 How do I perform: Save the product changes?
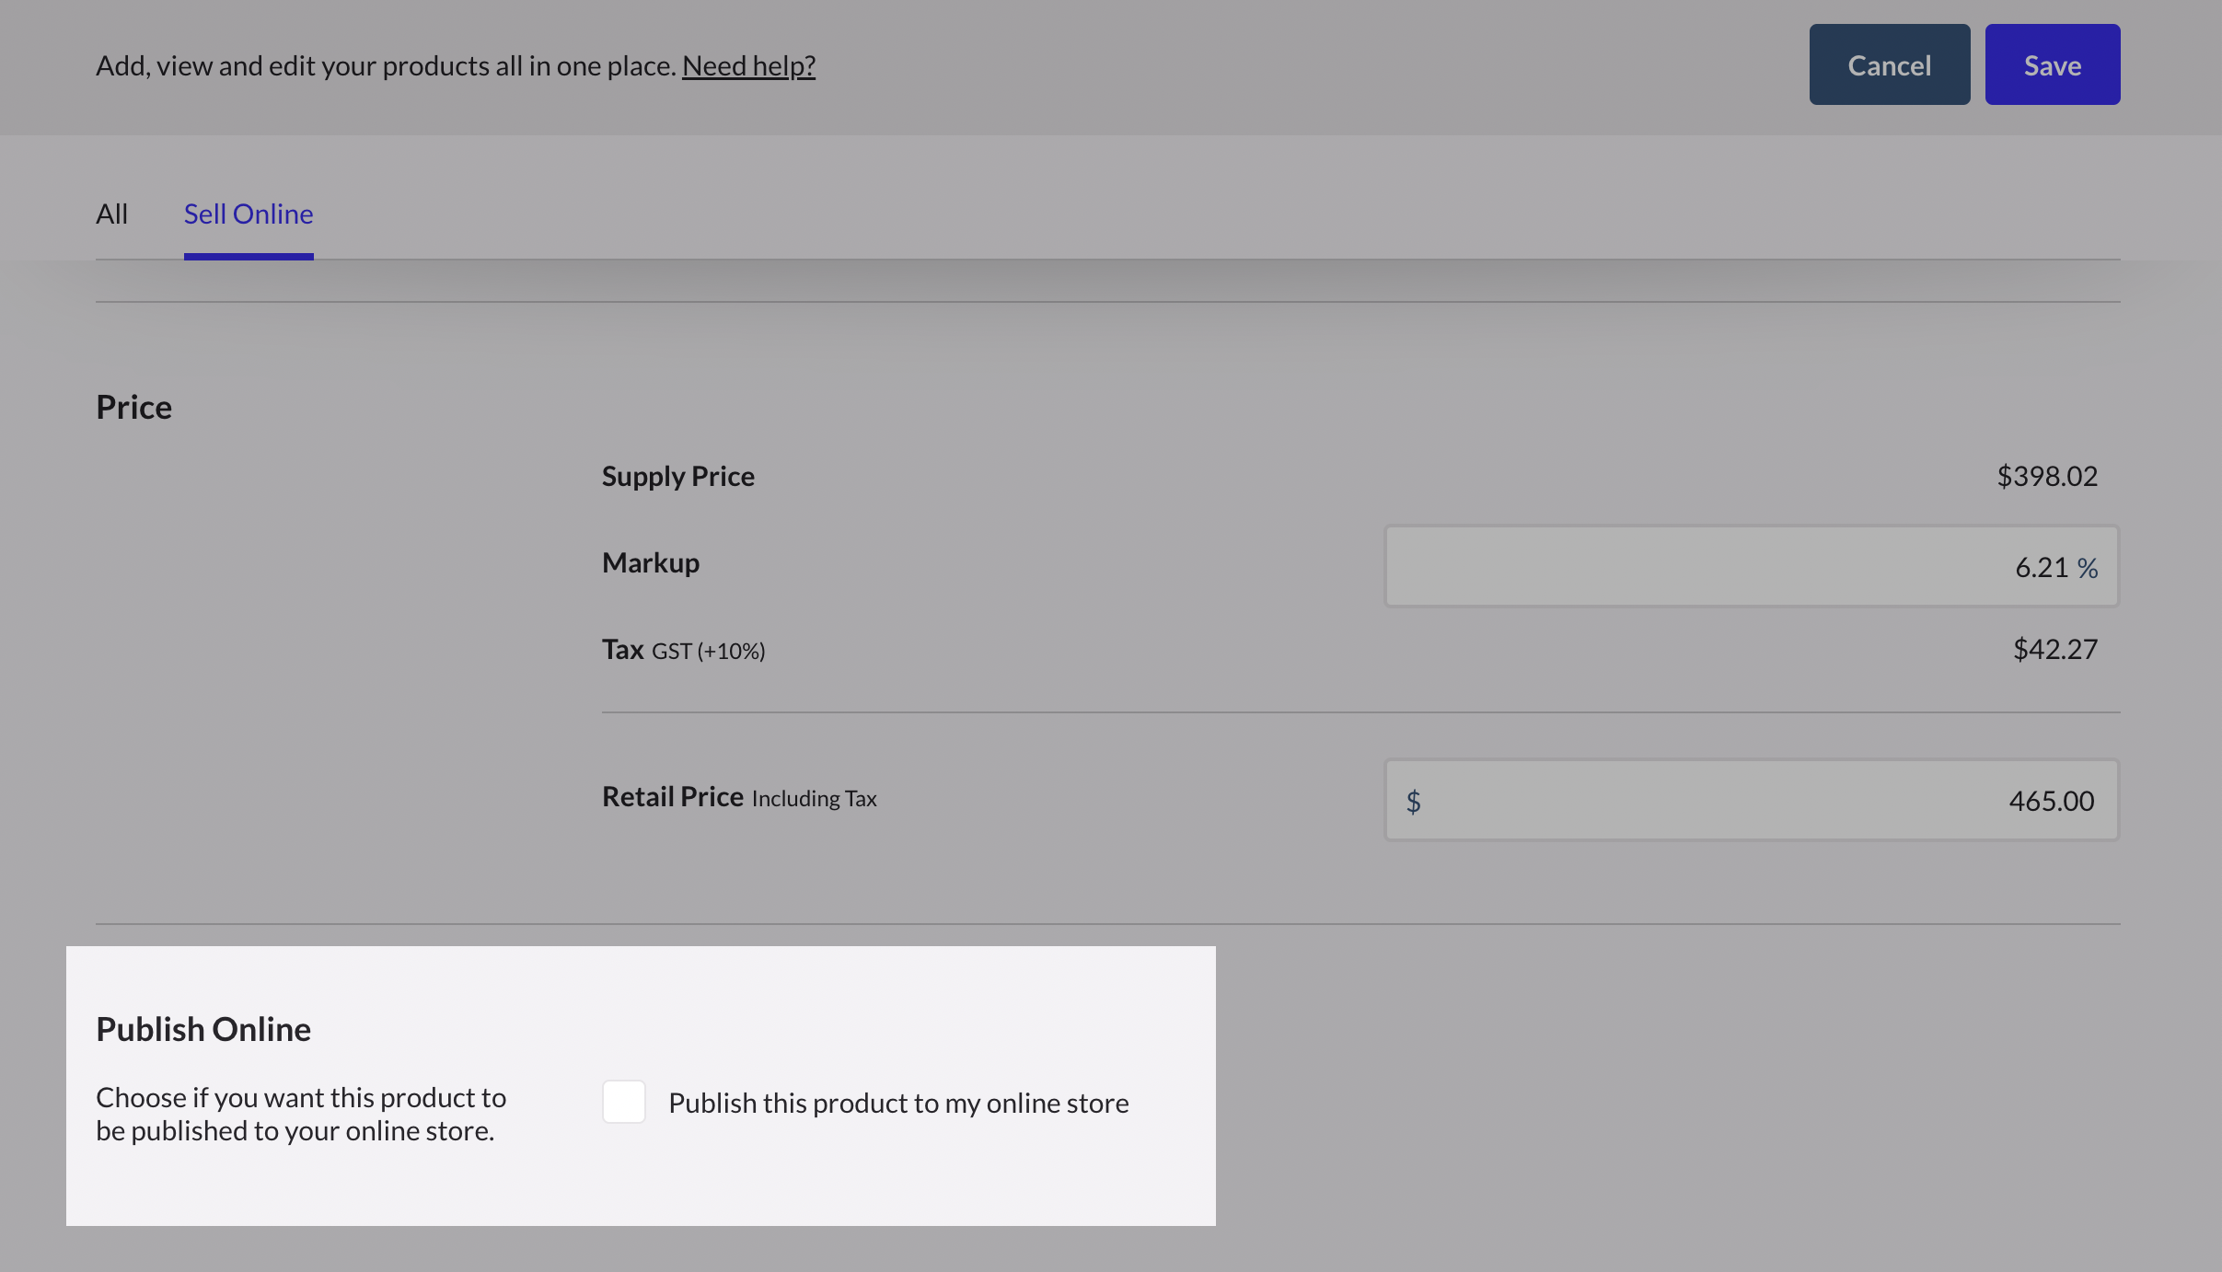2052,64
